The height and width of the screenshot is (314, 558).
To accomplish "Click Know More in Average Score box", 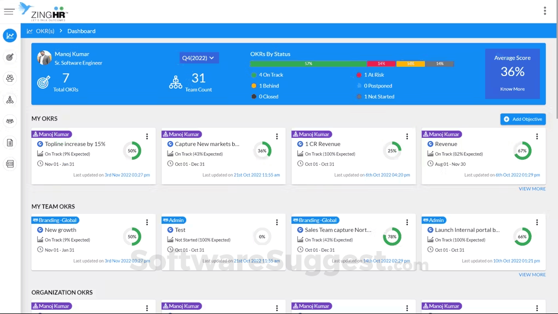I will point(512,89).
